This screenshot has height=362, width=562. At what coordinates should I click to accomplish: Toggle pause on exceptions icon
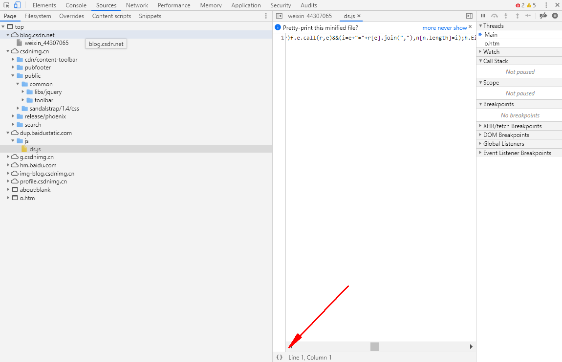tap(555, 16)
